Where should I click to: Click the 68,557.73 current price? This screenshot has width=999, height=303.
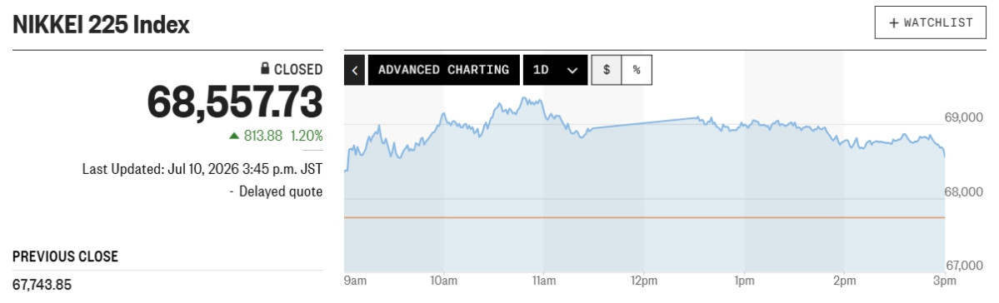click(235, 102)
